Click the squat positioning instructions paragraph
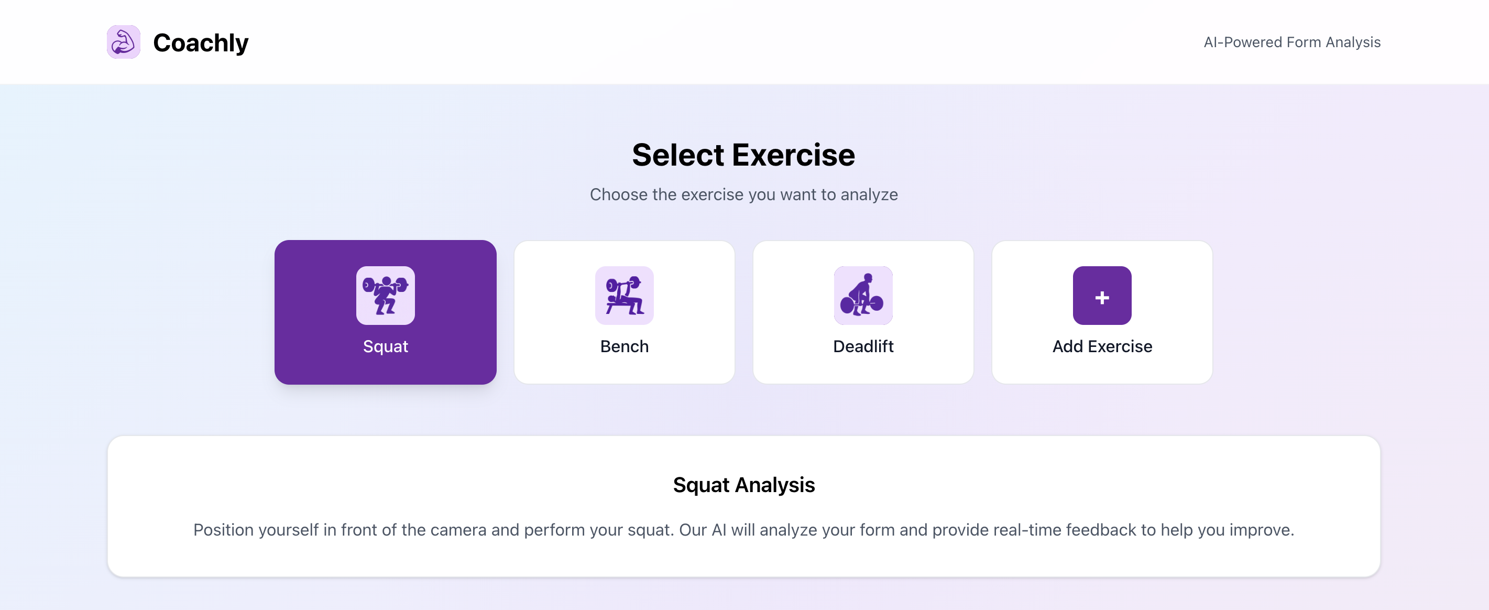 coord(744,530)
